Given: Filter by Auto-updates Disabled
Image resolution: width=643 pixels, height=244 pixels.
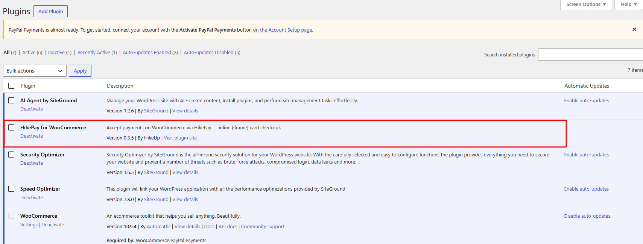Looking at the screenshot, I should pos(208,53).
